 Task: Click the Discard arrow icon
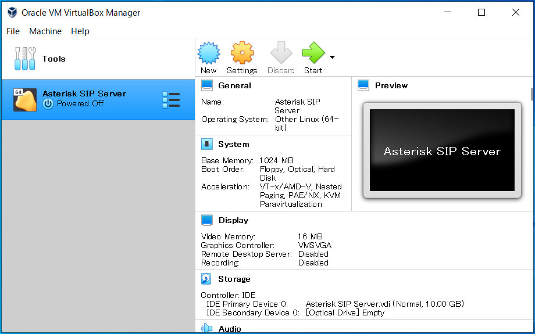tap(281, 53)
